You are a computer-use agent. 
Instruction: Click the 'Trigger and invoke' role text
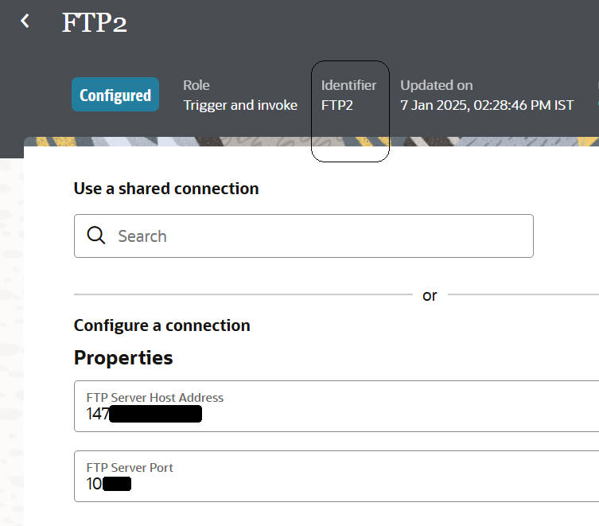[240, 105]
